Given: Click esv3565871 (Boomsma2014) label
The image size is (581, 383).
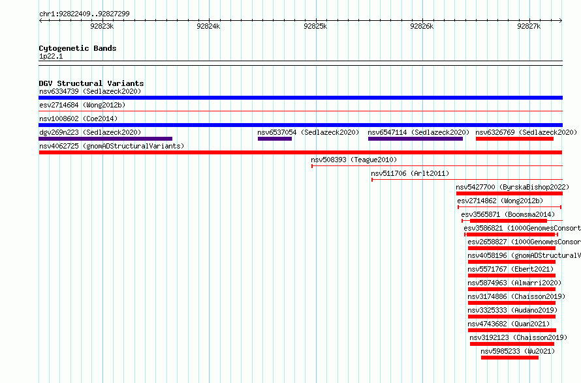Looking at the screenshot, I should (x=508, y=214).
